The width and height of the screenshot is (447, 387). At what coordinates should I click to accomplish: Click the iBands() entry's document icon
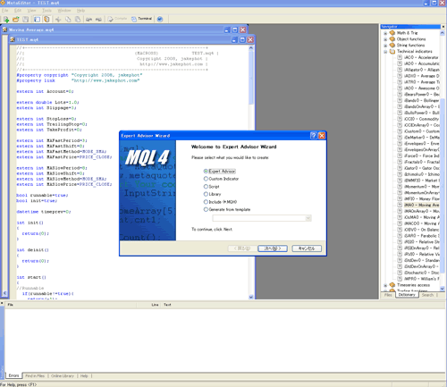[400, 100]
